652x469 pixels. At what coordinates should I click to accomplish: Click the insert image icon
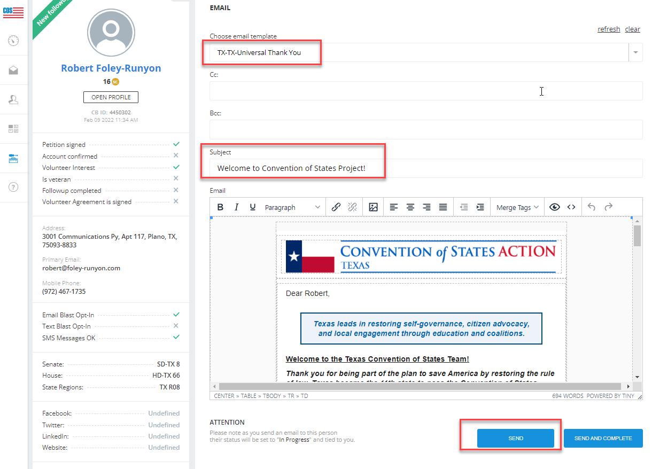[x=373, y=207]
